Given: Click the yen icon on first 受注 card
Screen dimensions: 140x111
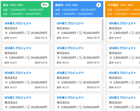Looking at the screenshot, I should point(6,33).
